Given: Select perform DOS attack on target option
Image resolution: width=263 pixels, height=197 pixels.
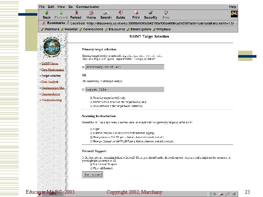Looking at the screenshot, I should pos(91,102).
